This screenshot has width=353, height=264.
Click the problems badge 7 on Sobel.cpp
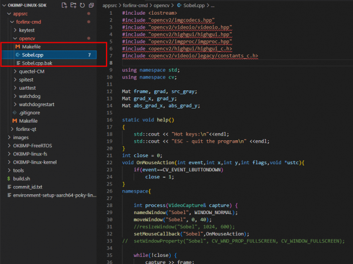(89, 55)
